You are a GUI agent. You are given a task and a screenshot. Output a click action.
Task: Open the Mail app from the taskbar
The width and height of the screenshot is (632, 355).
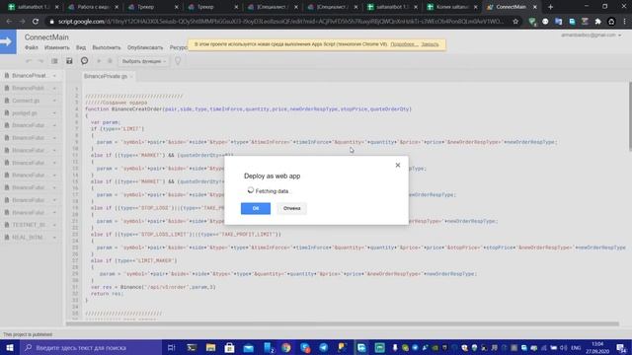pyautogui.click(x=248, y=347)
